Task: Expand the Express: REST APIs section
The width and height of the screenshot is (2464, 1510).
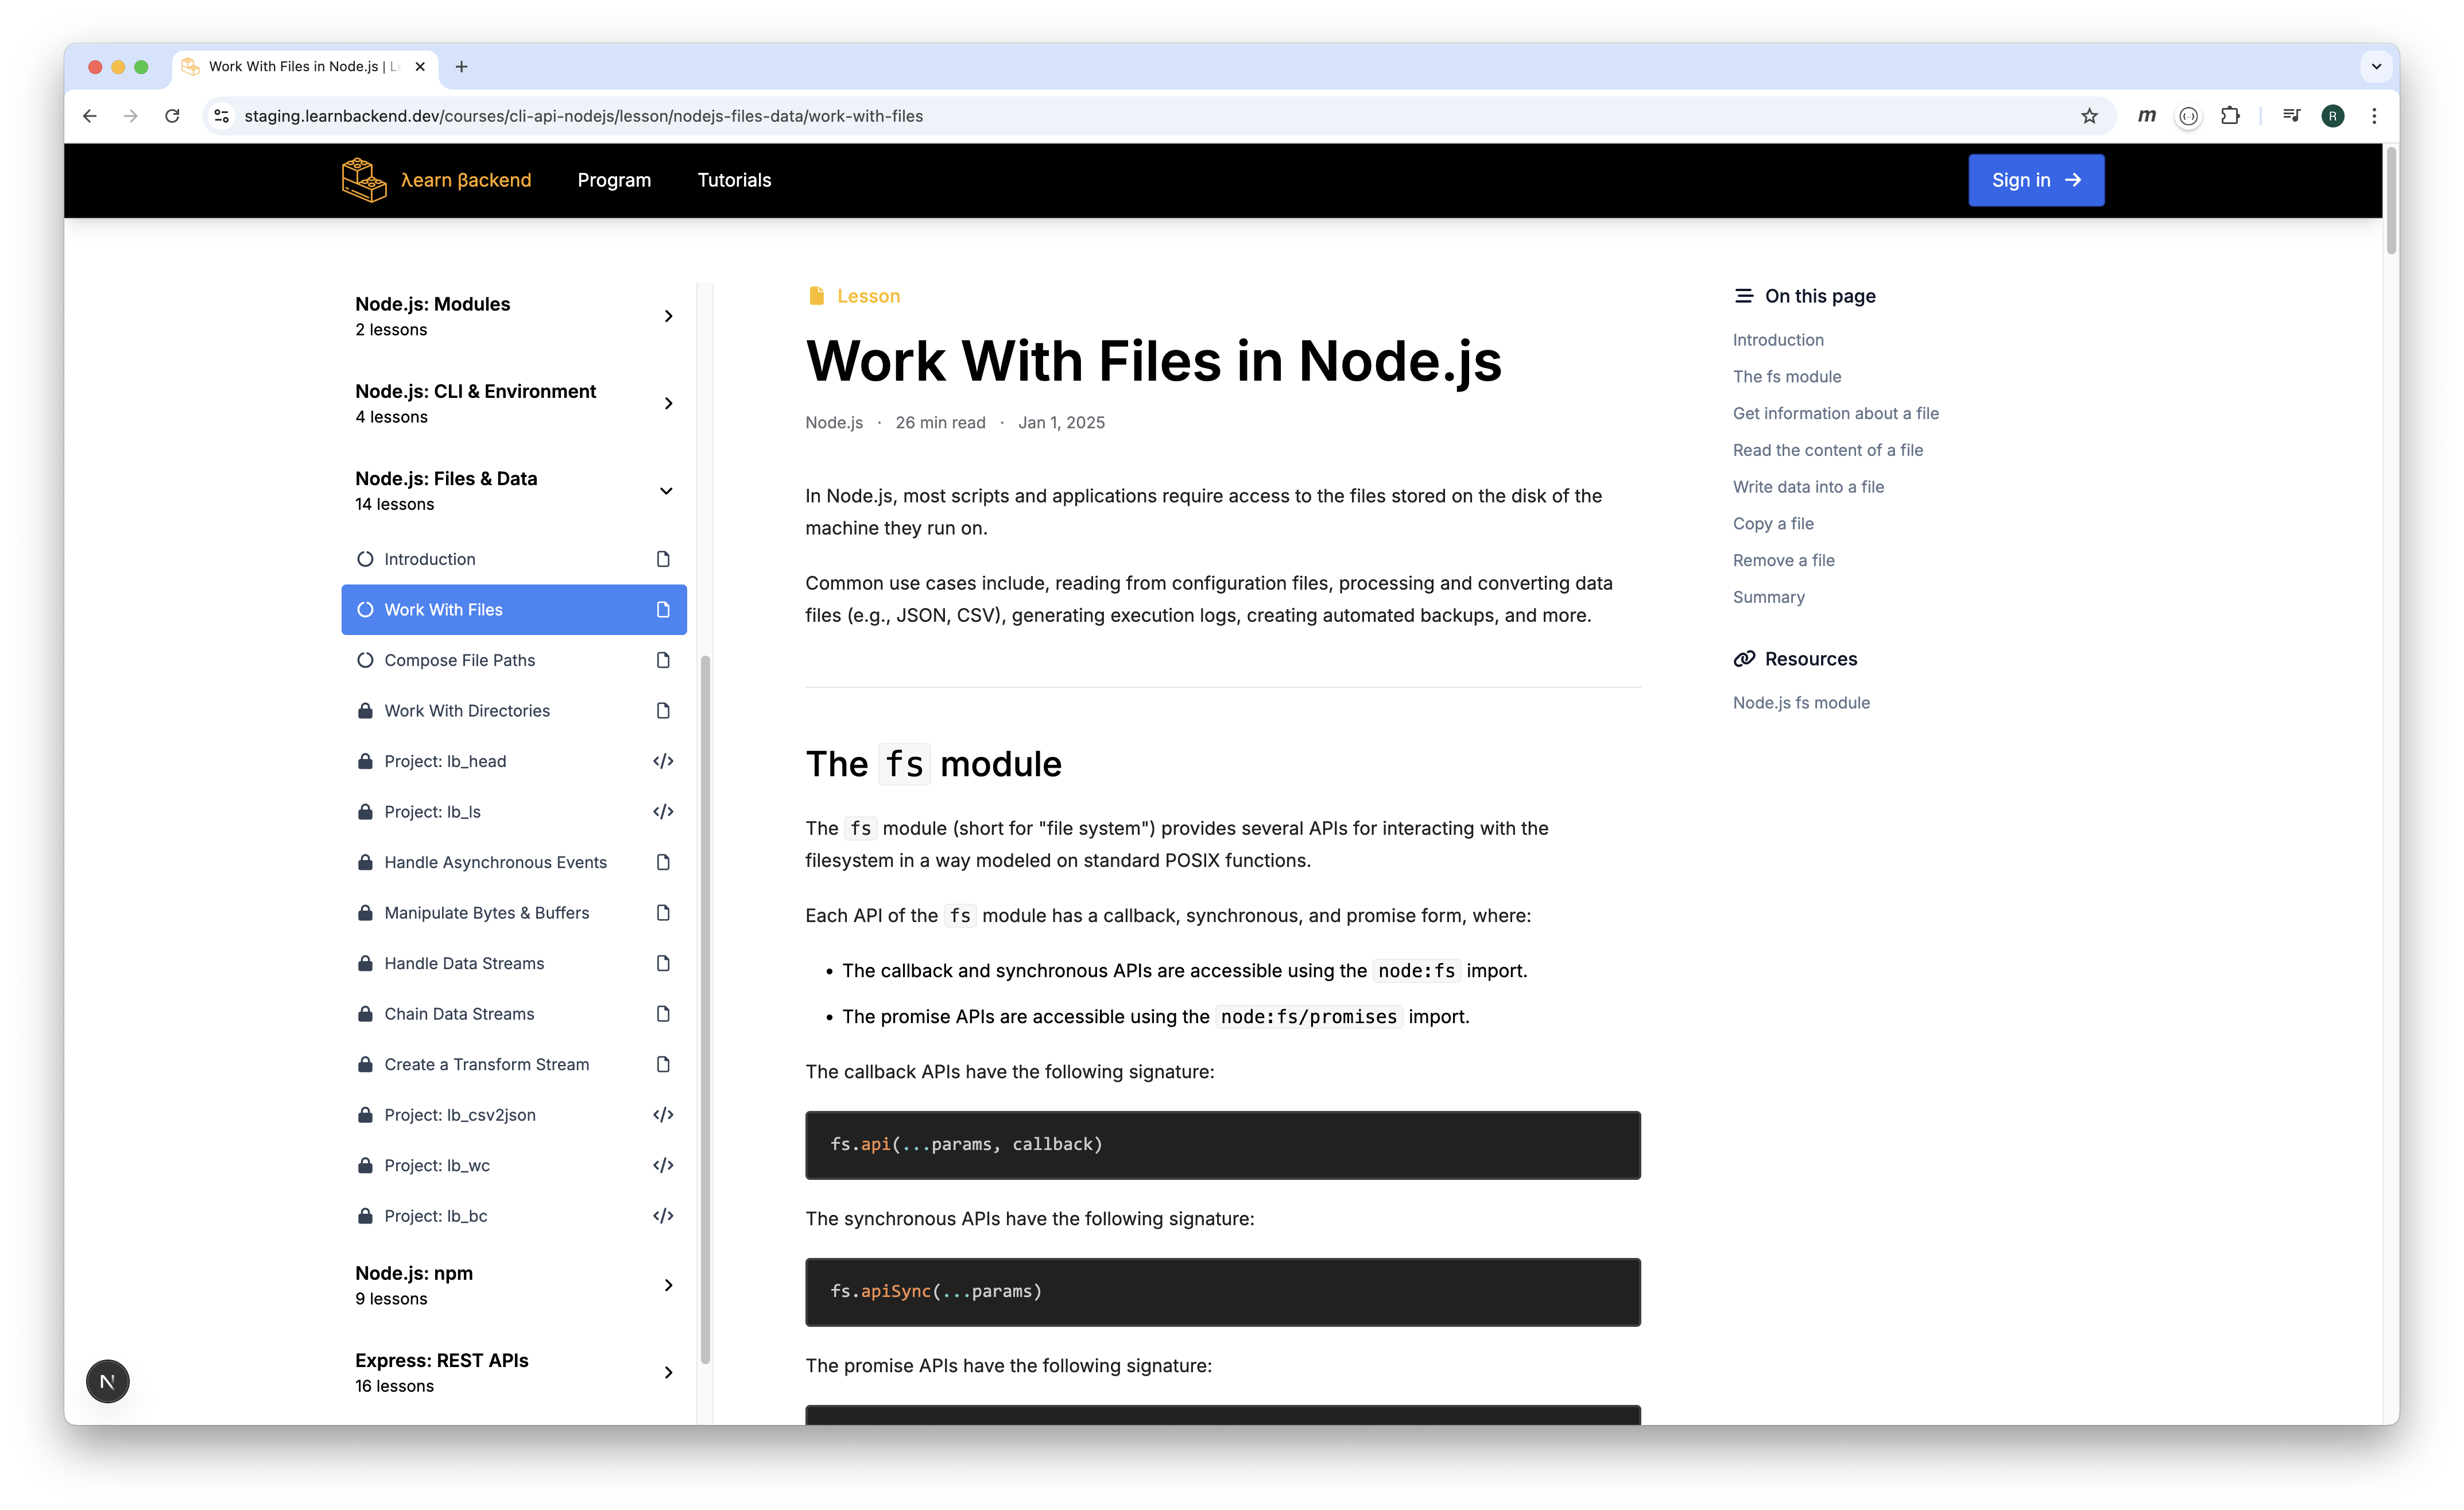Action: pos(668,1372)
